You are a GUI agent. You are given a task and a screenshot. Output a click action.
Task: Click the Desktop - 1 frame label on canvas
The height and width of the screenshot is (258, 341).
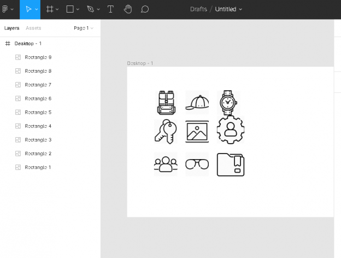pos(140,63)
